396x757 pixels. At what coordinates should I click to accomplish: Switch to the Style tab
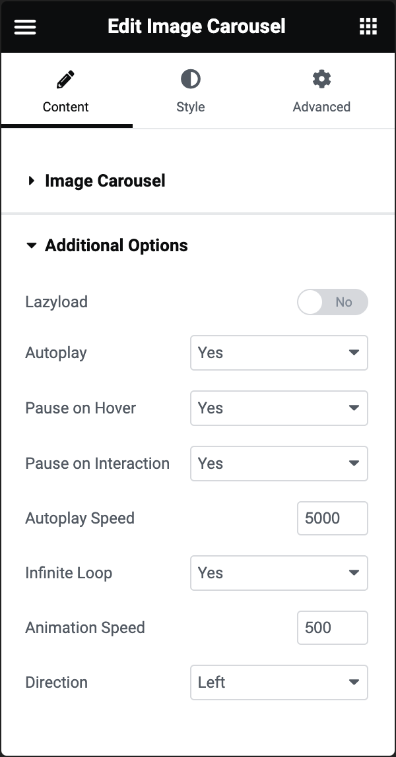coord(190,90)
